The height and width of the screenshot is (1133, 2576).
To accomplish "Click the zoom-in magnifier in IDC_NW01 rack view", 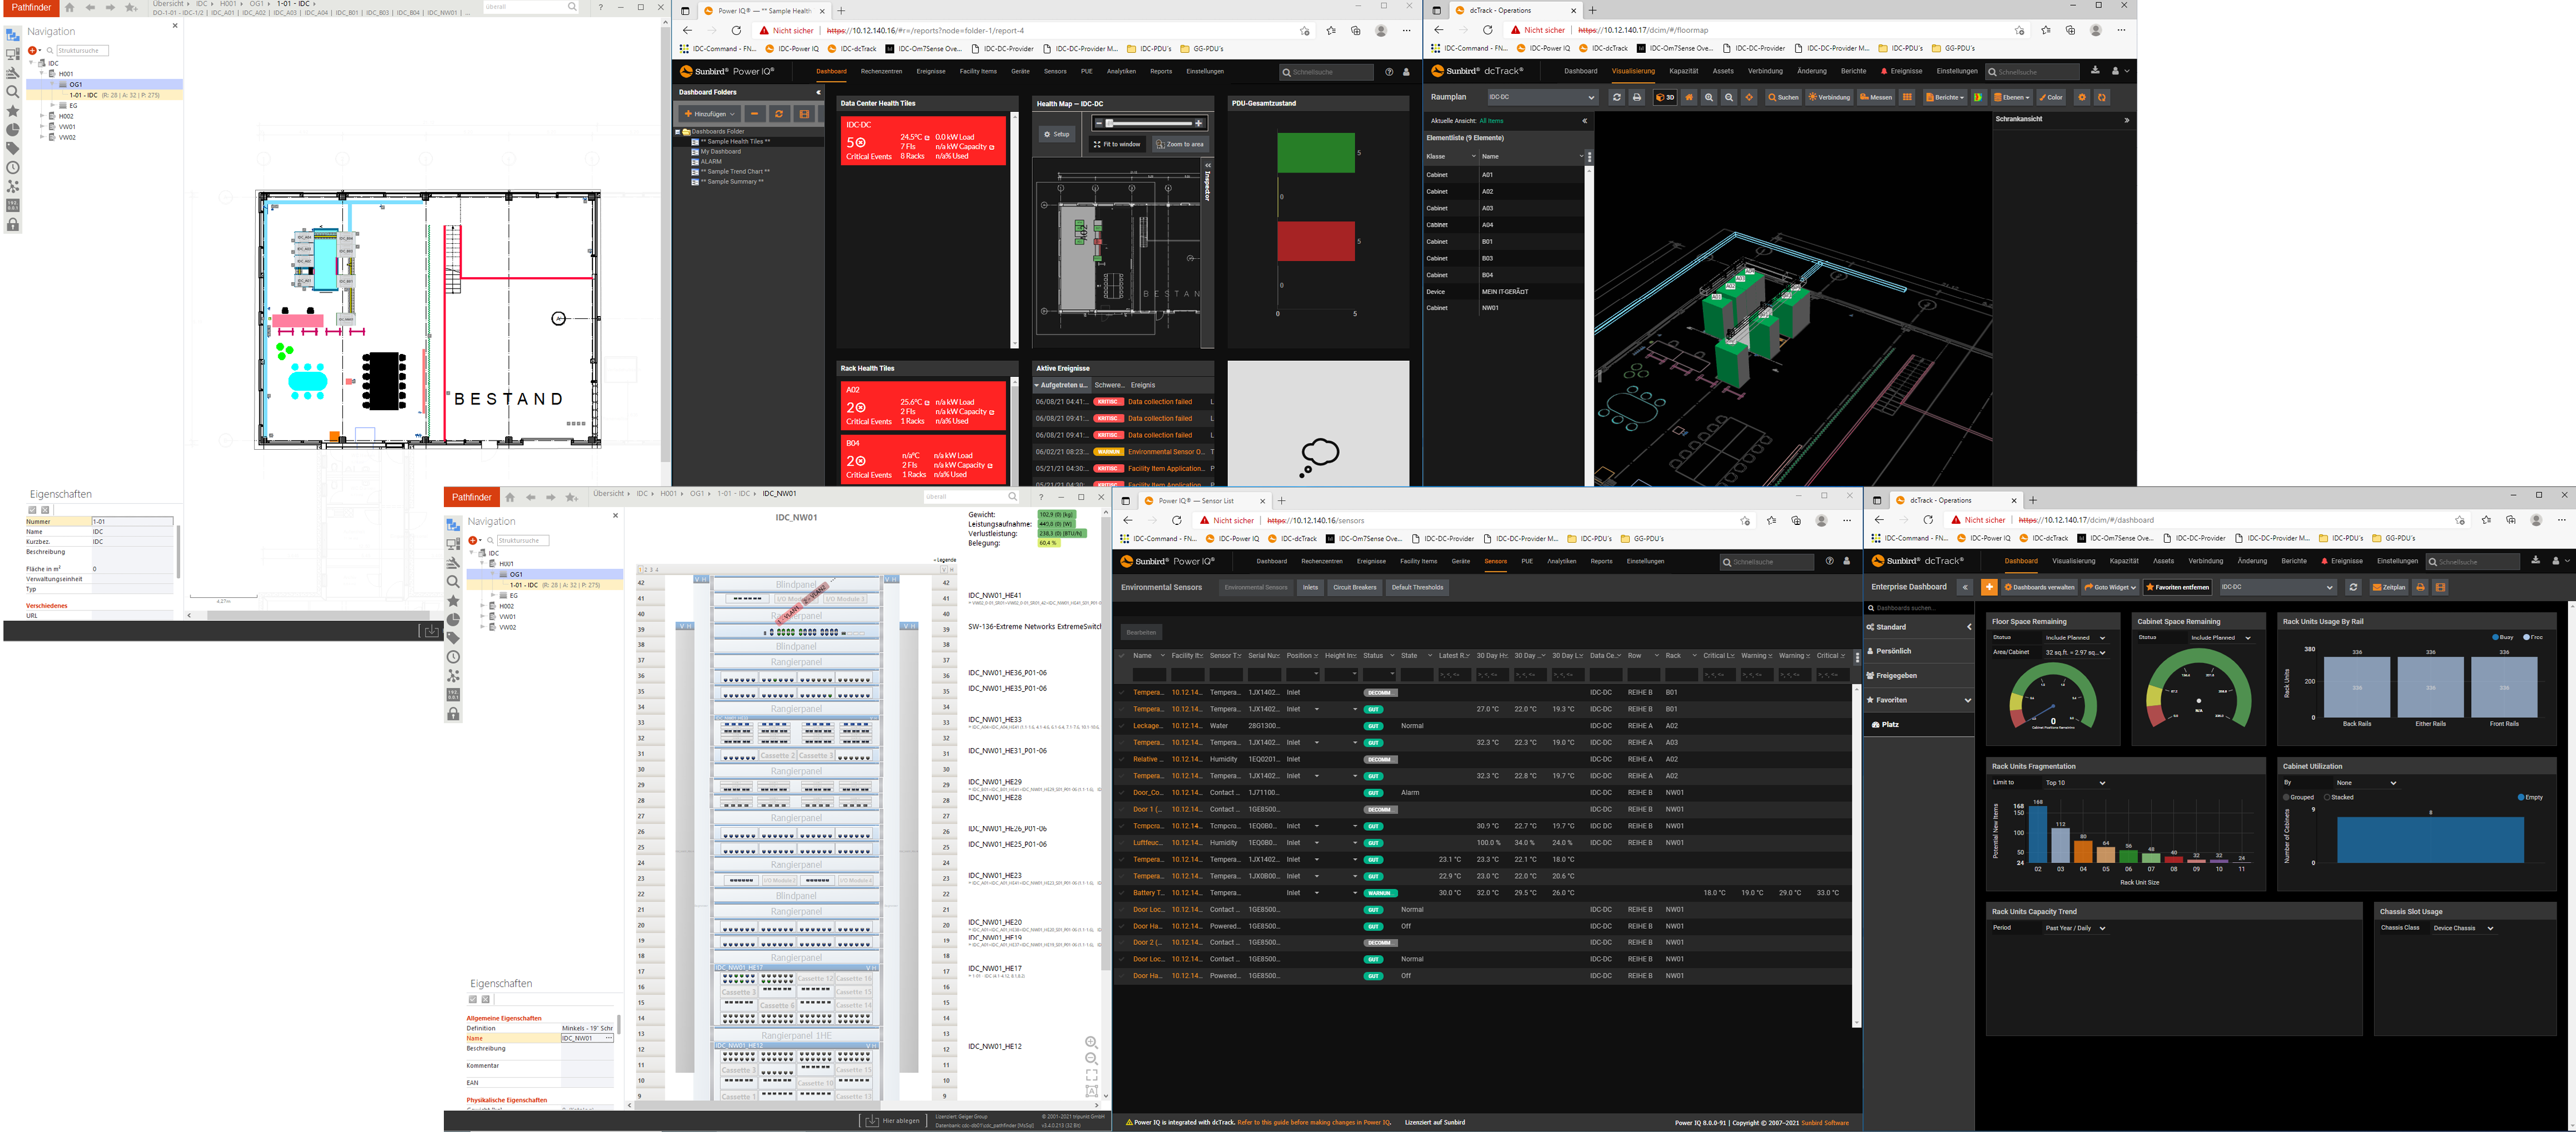I will [x=1091, y=1042].
